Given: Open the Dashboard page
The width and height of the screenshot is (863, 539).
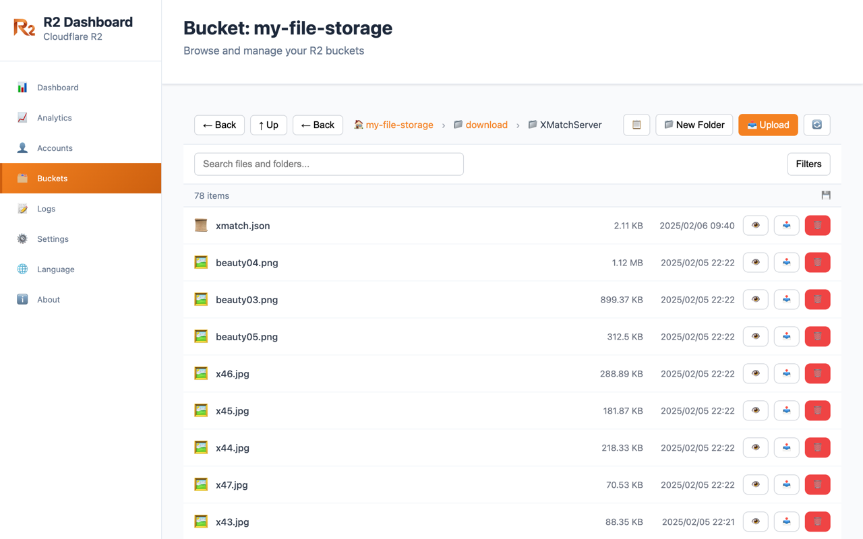Looking at the screenshot, I should click(57, 87).
